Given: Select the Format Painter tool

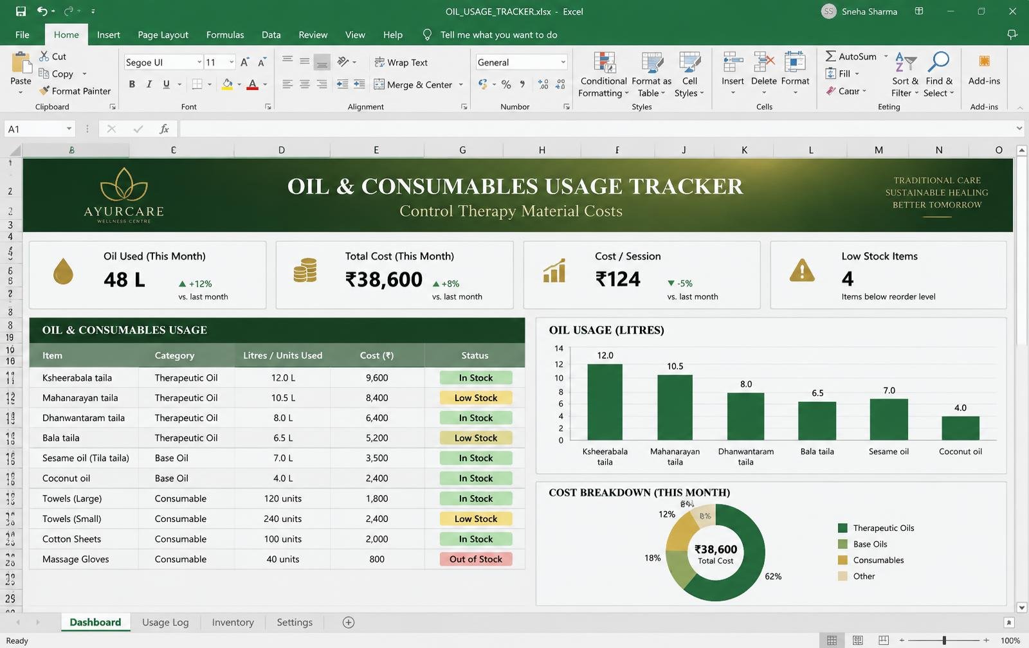Looking at the screenshot, I should (x=75, y=91).
